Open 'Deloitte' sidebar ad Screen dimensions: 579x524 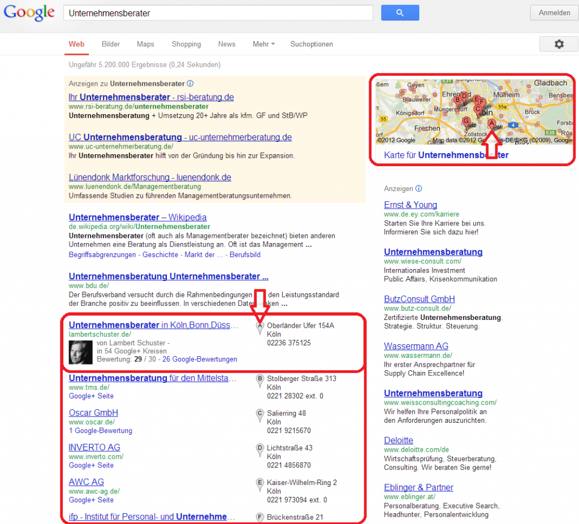pyautogui.click(x=399, y=440)
